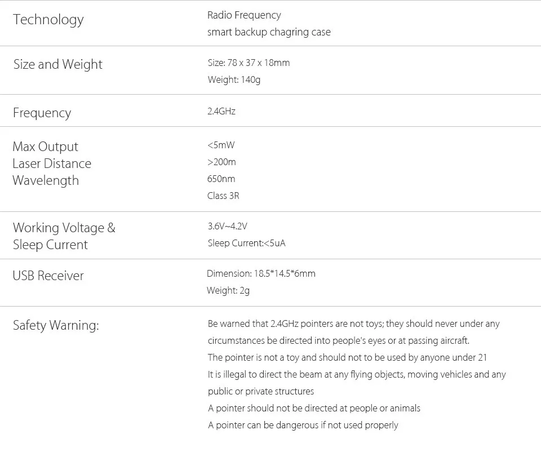Click the 'USB Receiver' heading
Image resolution: width=541 pixels, height=452 pixels.
pyautogui.click(x=48, y=276)
